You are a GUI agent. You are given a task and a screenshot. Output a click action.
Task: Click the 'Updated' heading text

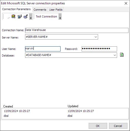point(73,106)
